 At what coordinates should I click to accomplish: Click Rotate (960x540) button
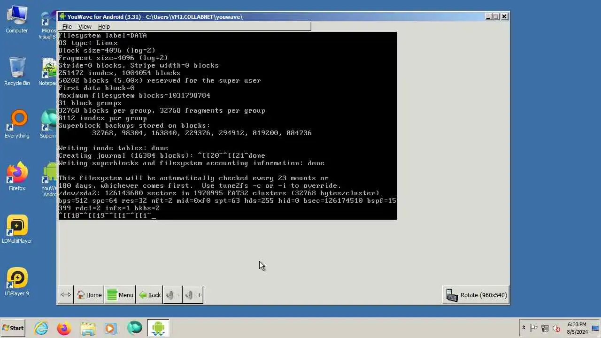coord(476,295)
